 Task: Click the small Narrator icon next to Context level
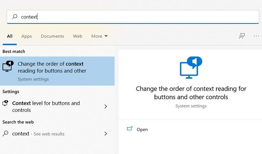(x=5, y=103)
